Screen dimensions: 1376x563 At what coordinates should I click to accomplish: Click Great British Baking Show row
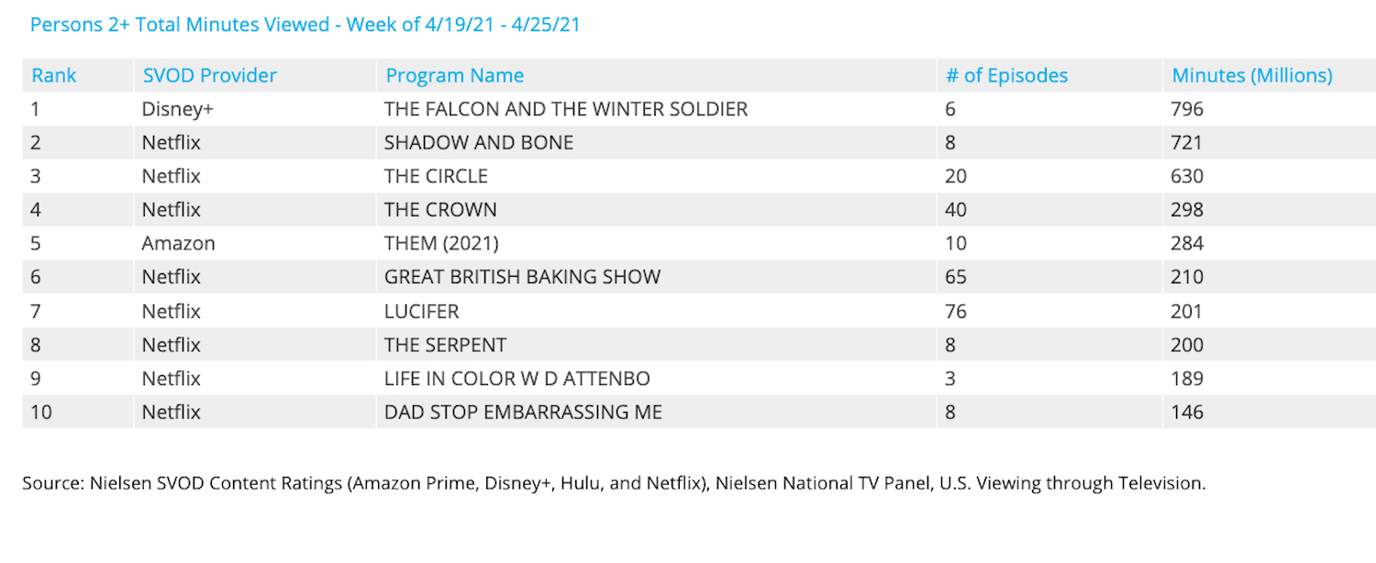coord(522,277)
